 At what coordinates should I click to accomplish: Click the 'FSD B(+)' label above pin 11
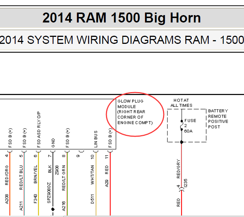(110, 138)
